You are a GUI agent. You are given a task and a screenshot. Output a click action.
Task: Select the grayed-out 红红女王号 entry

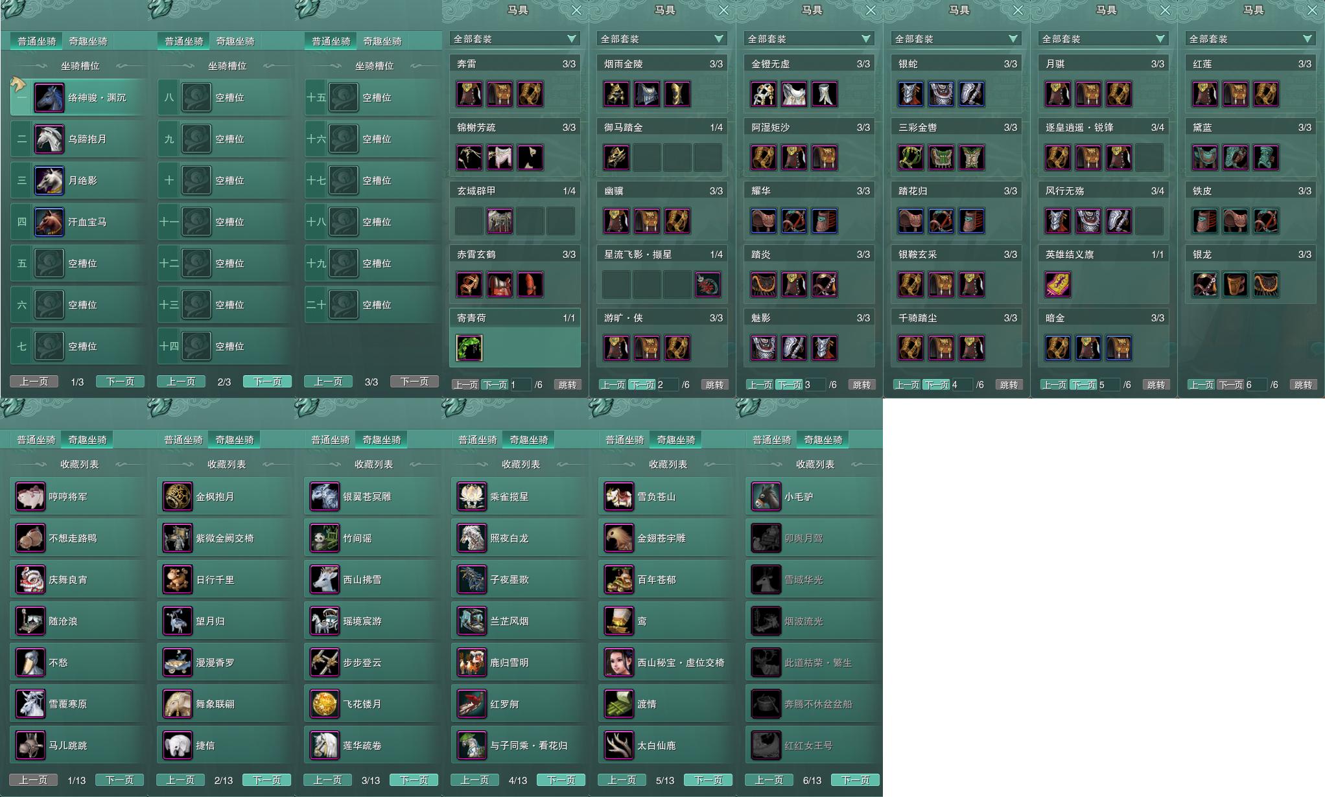tap(813, 746)
